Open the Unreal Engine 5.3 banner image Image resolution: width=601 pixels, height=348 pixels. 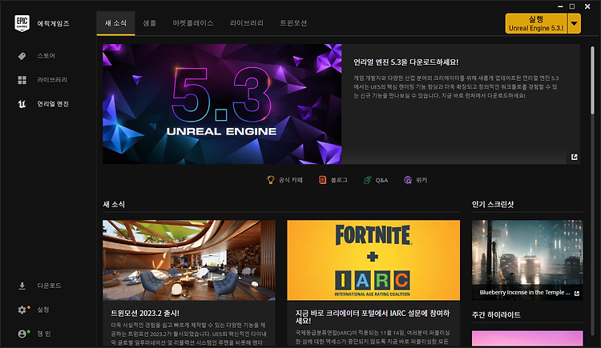[222, 104]
